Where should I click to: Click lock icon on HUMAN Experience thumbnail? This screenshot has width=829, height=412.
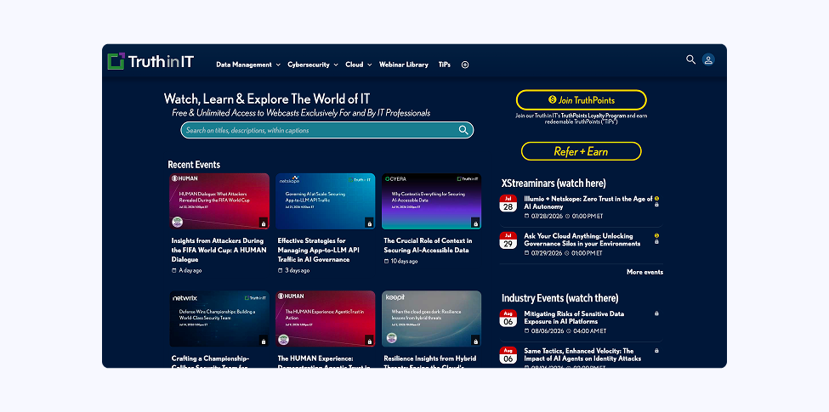369,341
